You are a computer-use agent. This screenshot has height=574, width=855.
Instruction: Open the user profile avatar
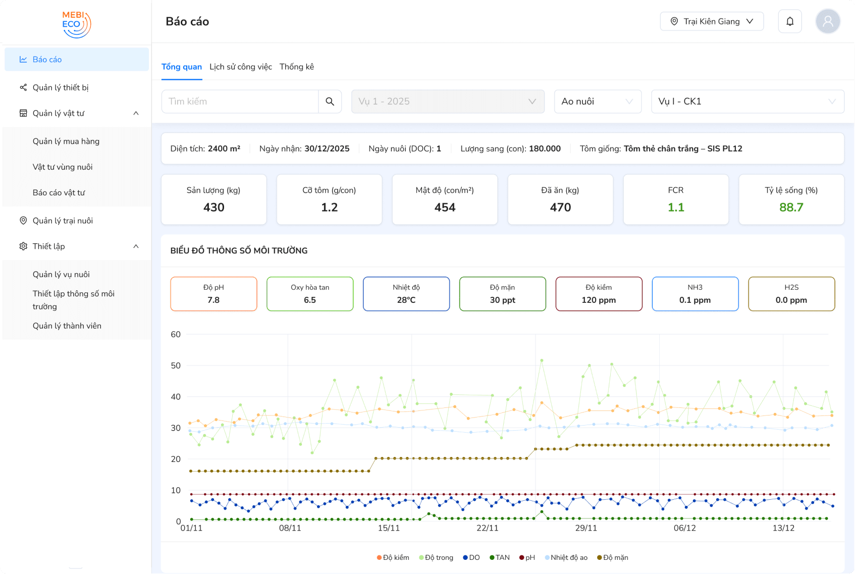click(828, 21)
